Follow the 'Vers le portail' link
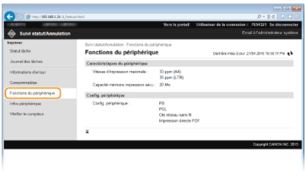 (176, 25)
